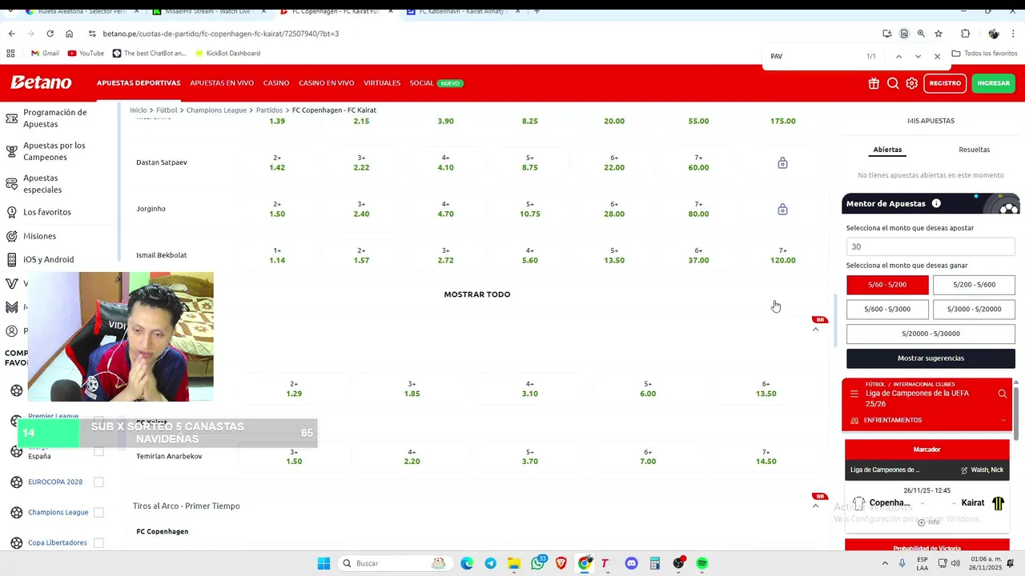
Task: Go to the next find-in-page match
Action: tap(918, 57)
